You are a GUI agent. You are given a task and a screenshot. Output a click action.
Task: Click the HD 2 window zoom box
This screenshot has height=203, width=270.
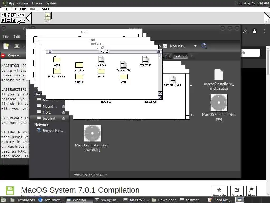point(158,52)
